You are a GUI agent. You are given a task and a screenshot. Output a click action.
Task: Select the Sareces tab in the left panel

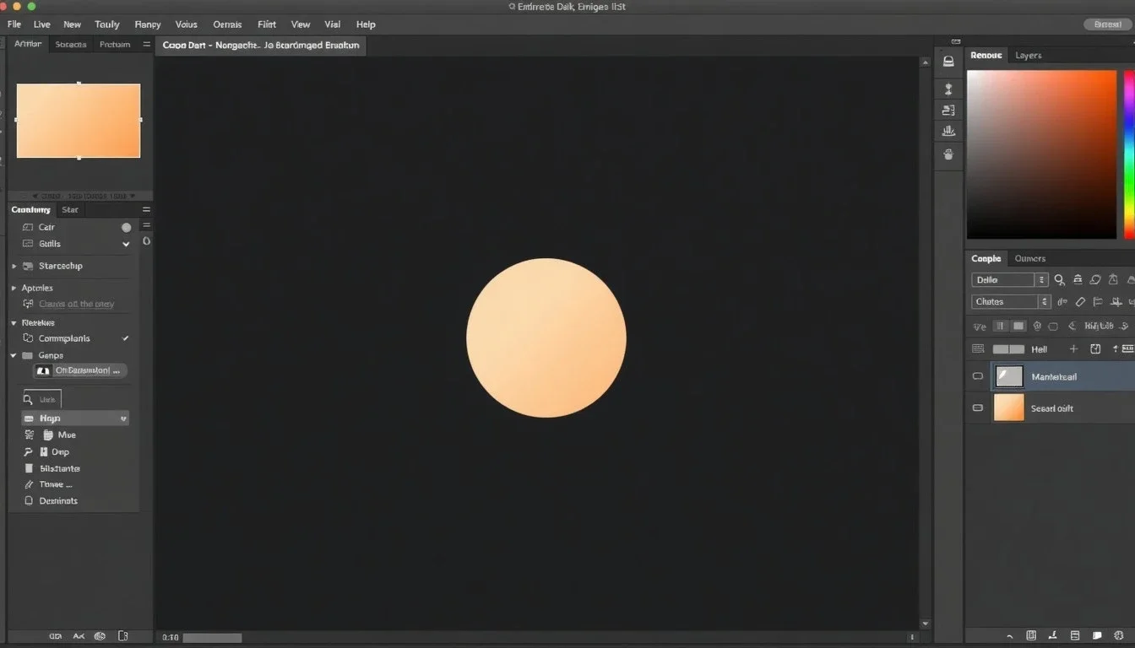[70, 44]
